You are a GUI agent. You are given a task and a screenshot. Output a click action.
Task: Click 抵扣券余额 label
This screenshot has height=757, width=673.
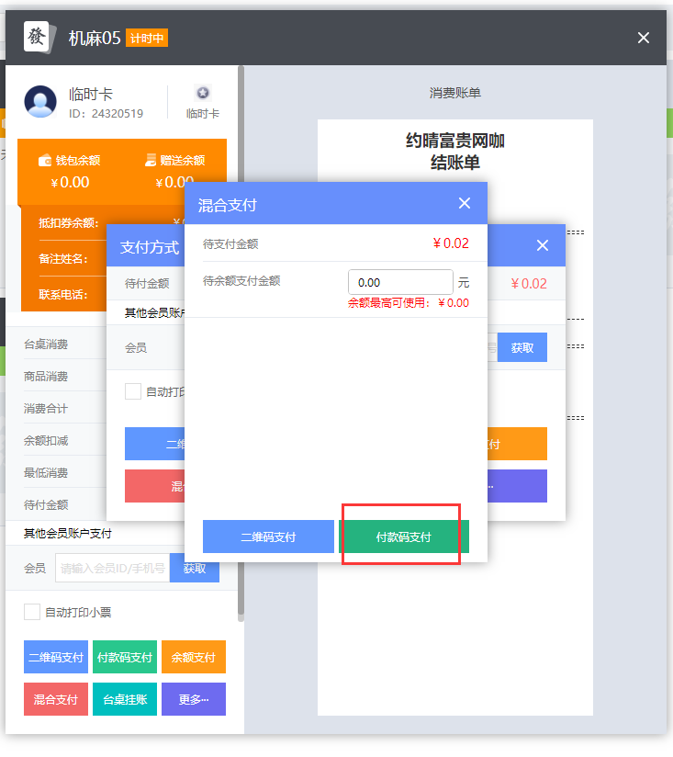[69, 223]
